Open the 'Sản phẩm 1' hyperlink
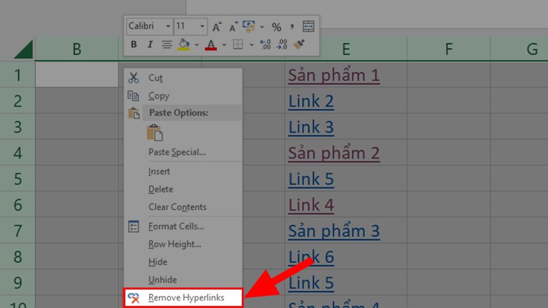The width and height of the screenshot is (548, 308). tap(334, 75)
